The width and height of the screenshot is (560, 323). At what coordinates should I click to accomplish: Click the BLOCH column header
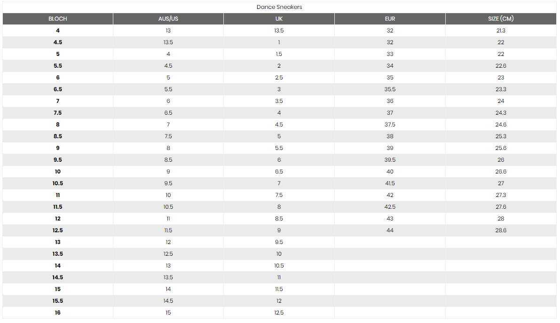[x=57, y=19]
